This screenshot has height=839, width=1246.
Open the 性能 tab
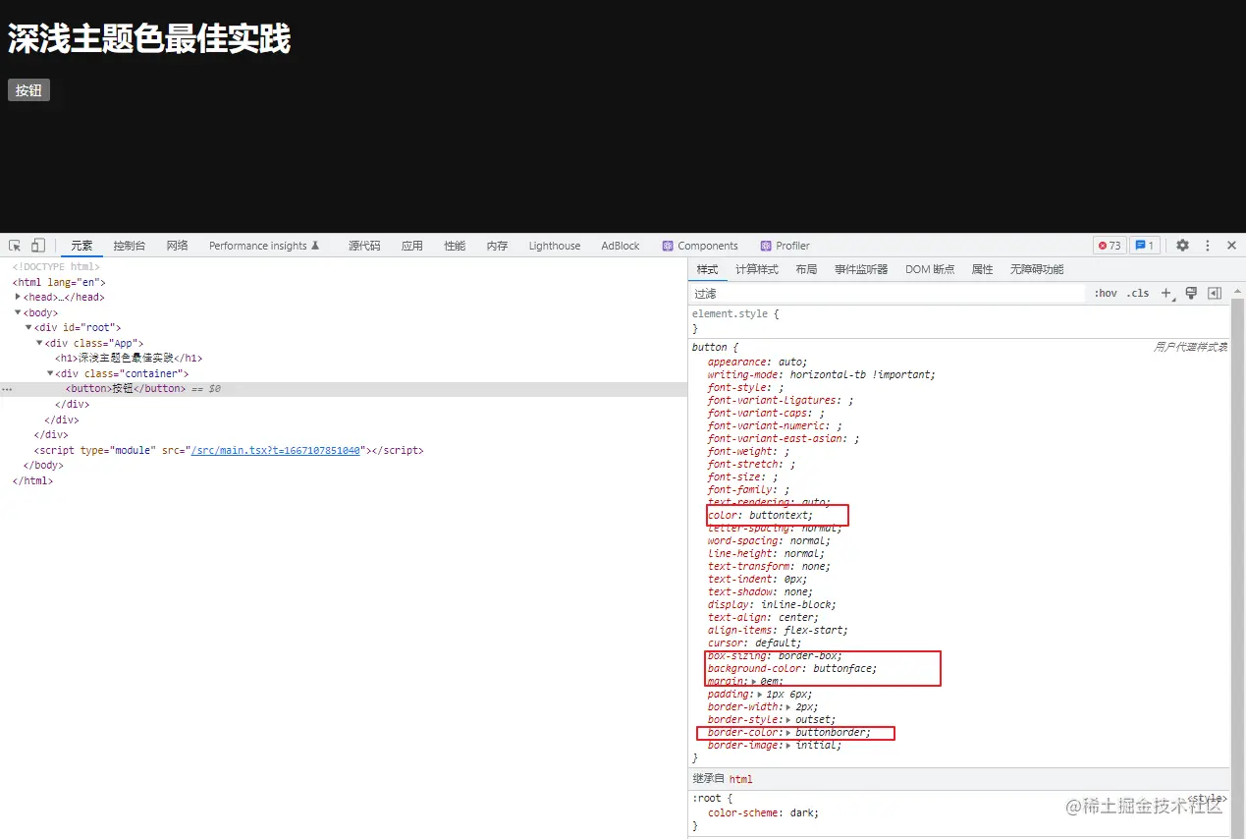click(x=455, y=246)
